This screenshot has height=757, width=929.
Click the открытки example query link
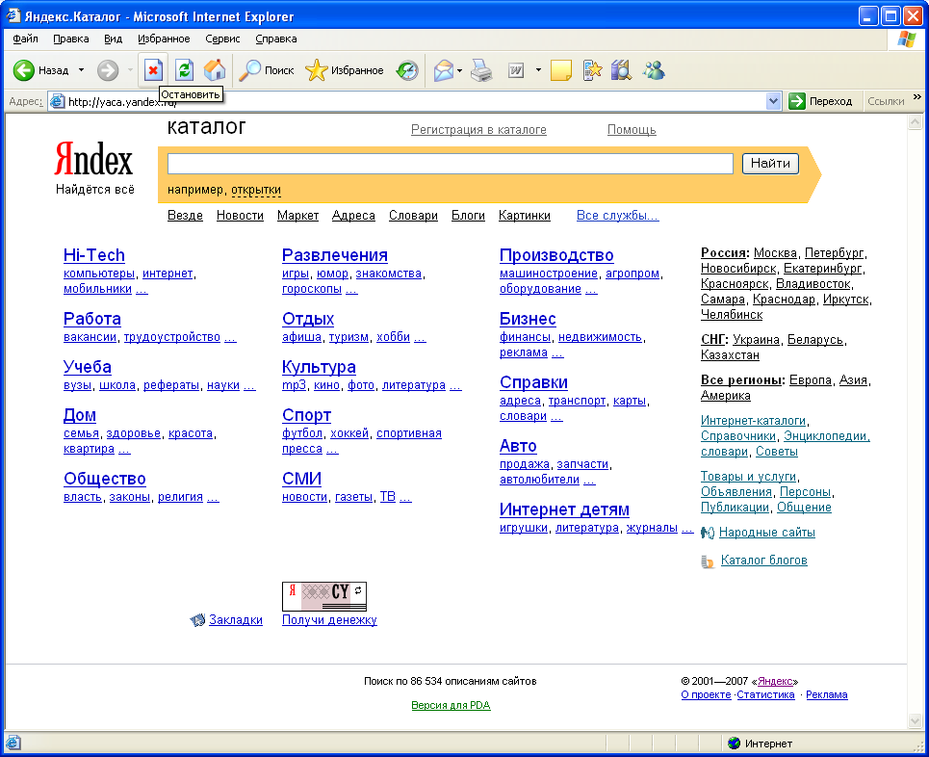256,190
